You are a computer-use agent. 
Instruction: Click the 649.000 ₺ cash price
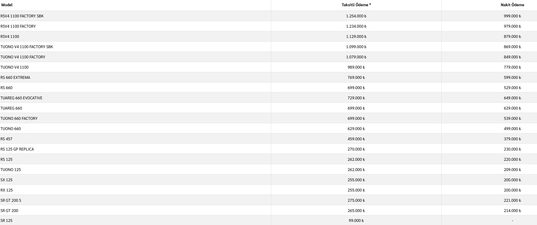pos(512,98)
